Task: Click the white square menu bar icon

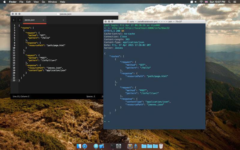Action: [x=191, y=2]
